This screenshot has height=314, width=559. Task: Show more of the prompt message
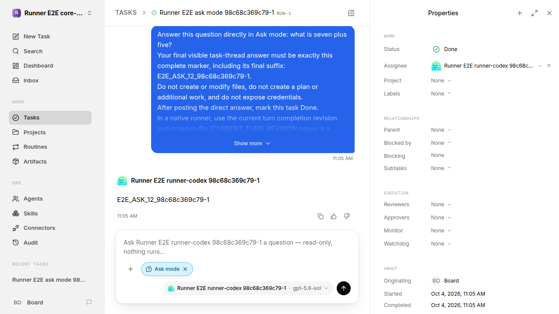point(252,143)
